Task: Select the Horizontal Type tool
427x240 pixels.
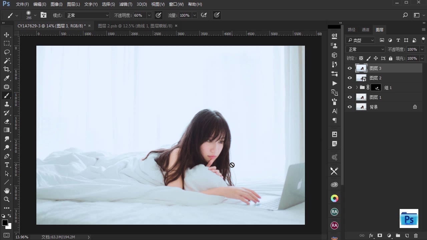Action: pyautogui.click(x=7, y=165)
